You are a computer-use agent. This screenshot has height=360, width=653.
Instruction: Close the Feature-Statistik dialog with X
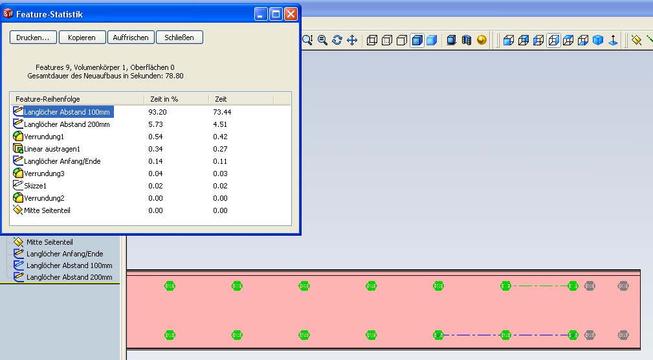[x=291, y=14]
